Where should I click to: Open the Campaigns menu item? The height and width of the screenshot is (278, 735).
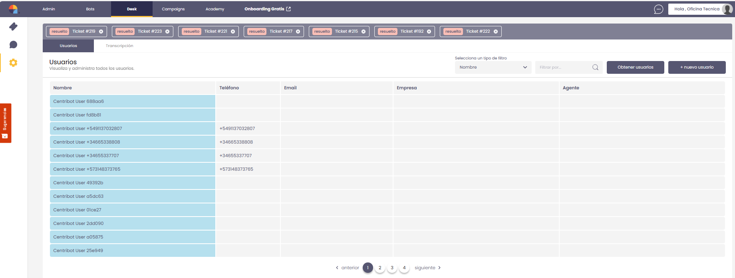173,9
